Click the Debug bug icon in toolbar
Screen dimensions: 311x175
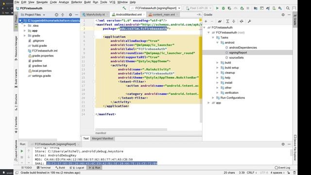coord(224,8)
